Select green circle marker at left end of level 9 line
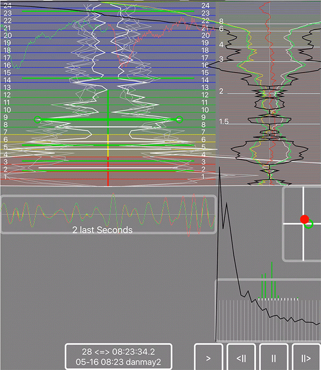The image size is (321, 370). [x=38, y=119]
